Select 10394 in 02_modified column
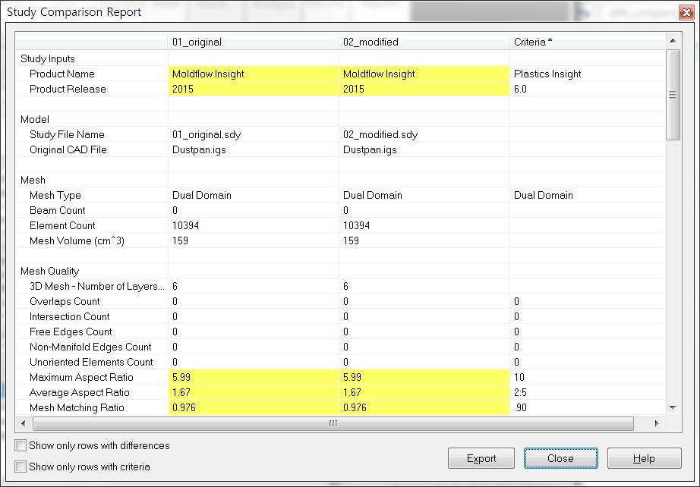This screenshot has width=700, height=487. (424, 225)
